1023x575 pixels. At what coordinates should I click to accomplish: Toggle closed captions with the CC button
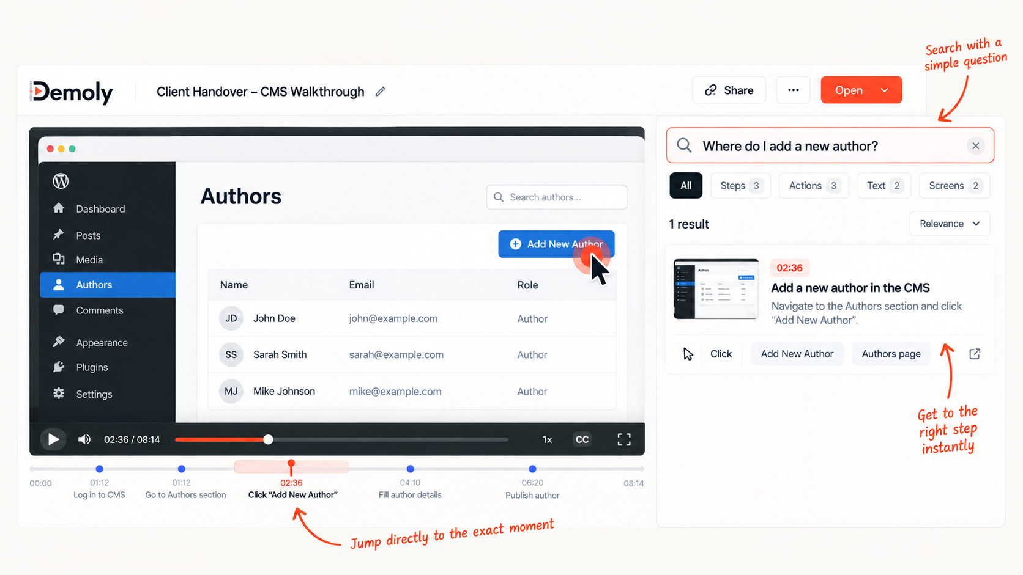582,439
